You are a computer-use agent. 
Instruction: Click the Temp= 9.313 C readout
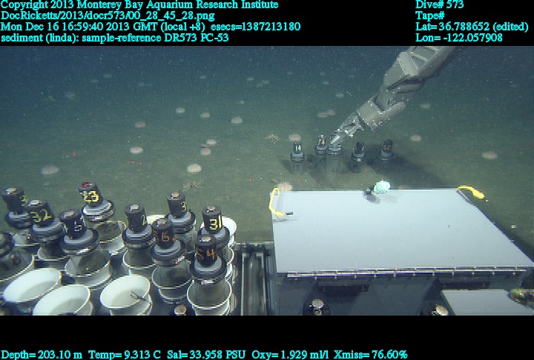pyautogui.click(x=125, y=355)
